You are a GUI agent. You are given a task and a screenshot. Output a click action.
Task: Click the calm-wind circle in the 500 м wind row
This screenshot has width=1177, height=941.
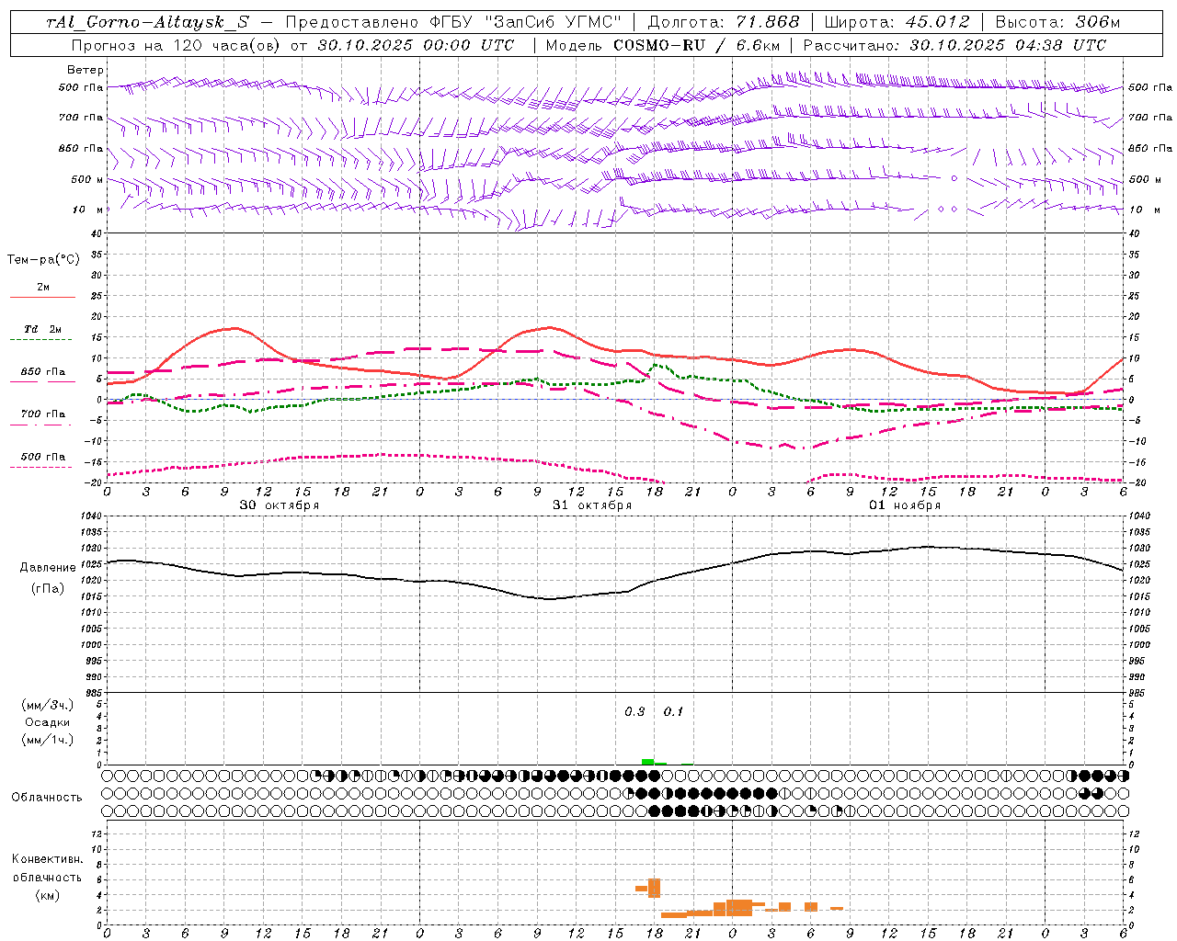tap(954, 178)
